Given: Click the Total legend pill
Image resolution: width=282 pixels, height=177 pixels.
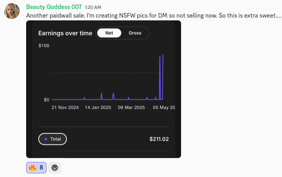Looking at the screenshot, I should [53, 139].
